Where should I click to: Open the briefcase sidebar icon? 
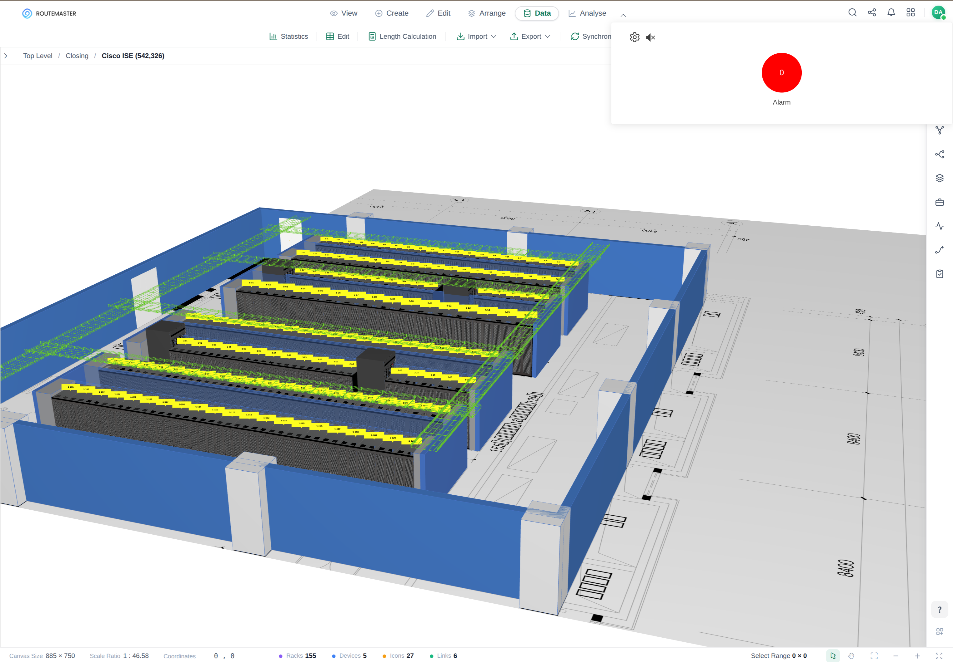click(x=940, y=202)
